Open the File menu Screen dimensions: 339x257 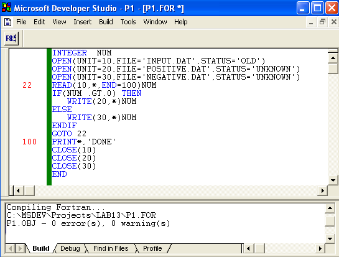coord(21,22)
